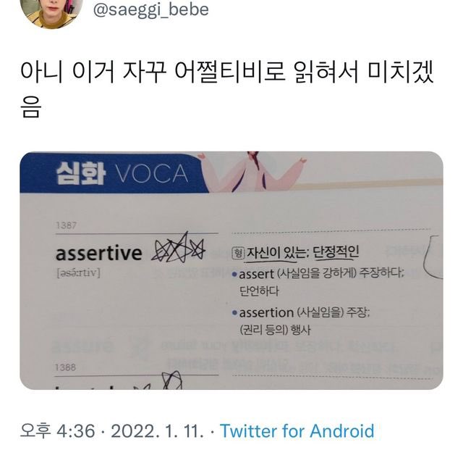Click the word assertive in the photo
This screenshot has width=463, height=458.
[99, 254]
